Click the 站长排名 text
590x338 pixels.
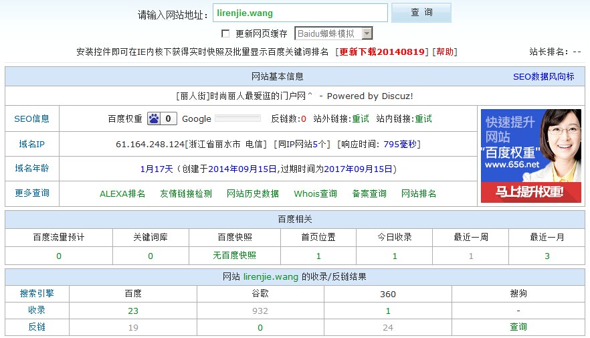[x=555, y=52]
